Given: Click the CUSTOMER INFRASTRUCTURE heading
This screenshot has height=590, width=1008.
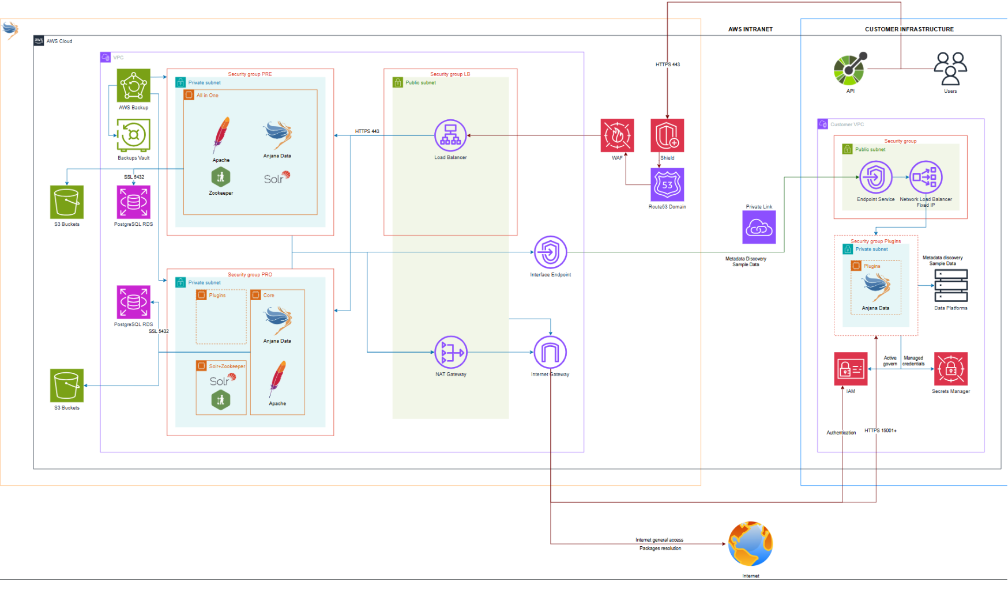Looking at the screenshot, I should coord(909,29).
